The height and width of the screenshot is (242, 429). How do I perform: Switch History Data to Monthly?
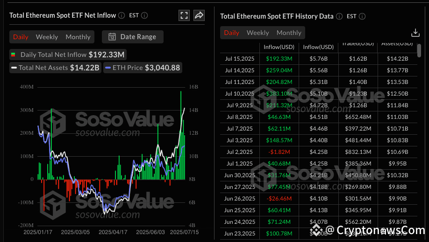coord(289,33)
